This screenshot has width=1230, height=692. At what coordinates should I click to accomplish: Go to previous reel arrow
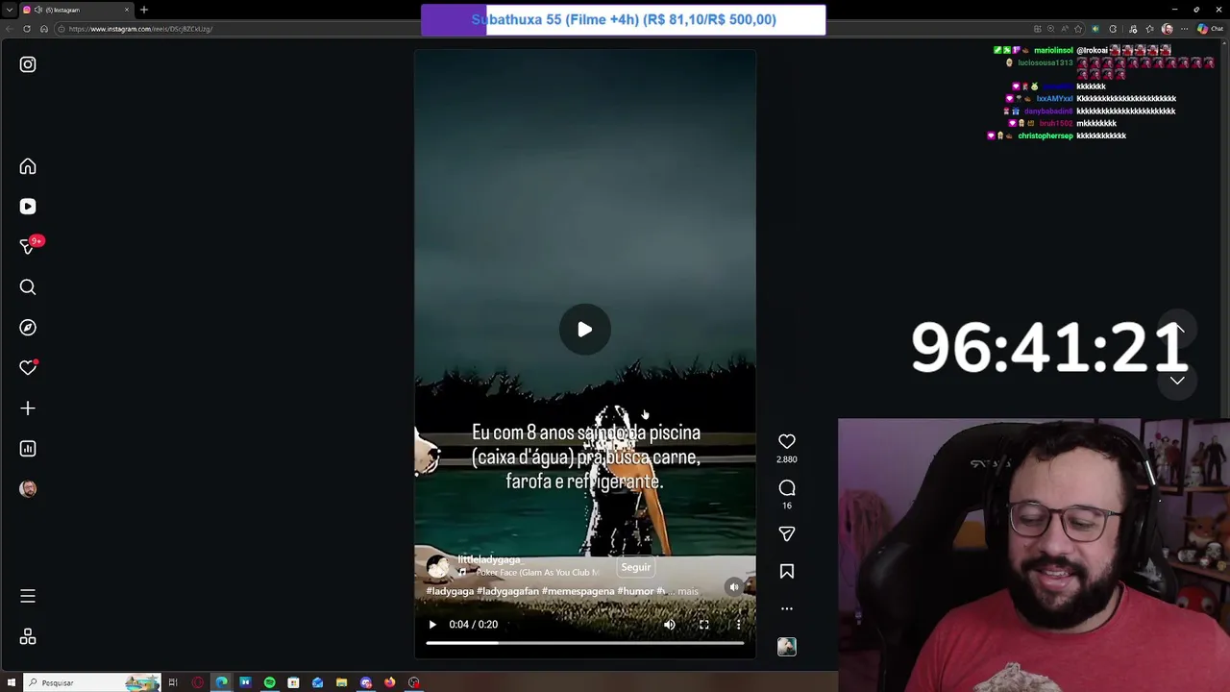1178,330
